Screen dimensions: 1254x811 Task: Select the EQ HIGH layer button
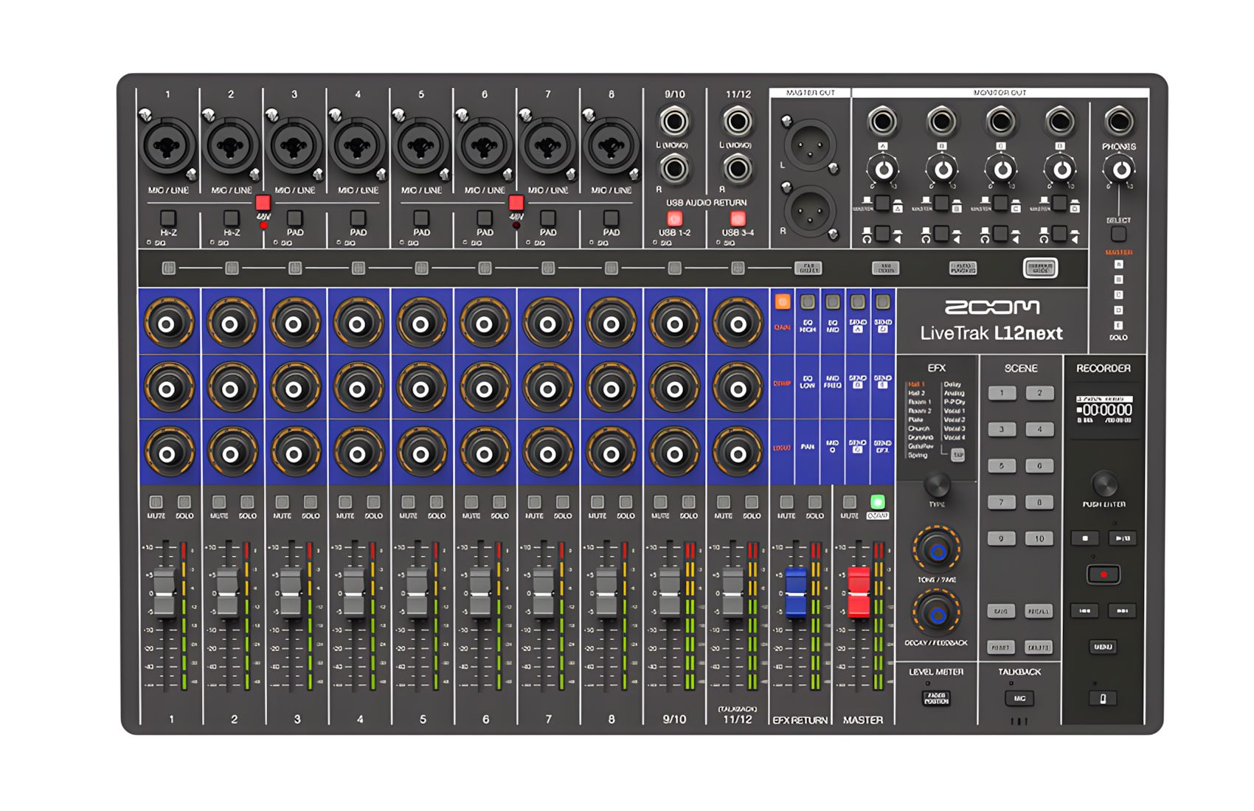click(x=808, y=302)
